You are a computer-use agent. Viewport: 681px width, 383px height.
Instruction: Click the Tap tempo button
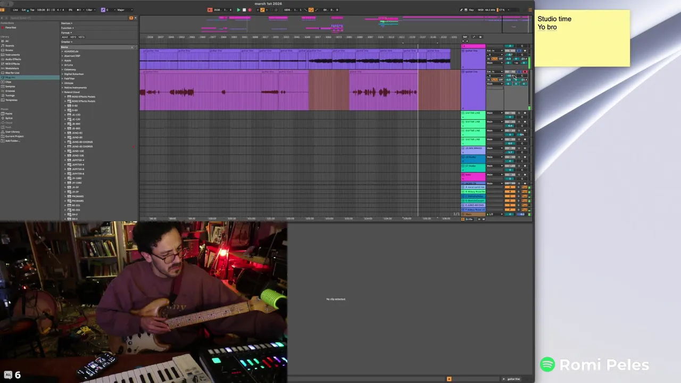pyautogui.click(x=32, y=10)
